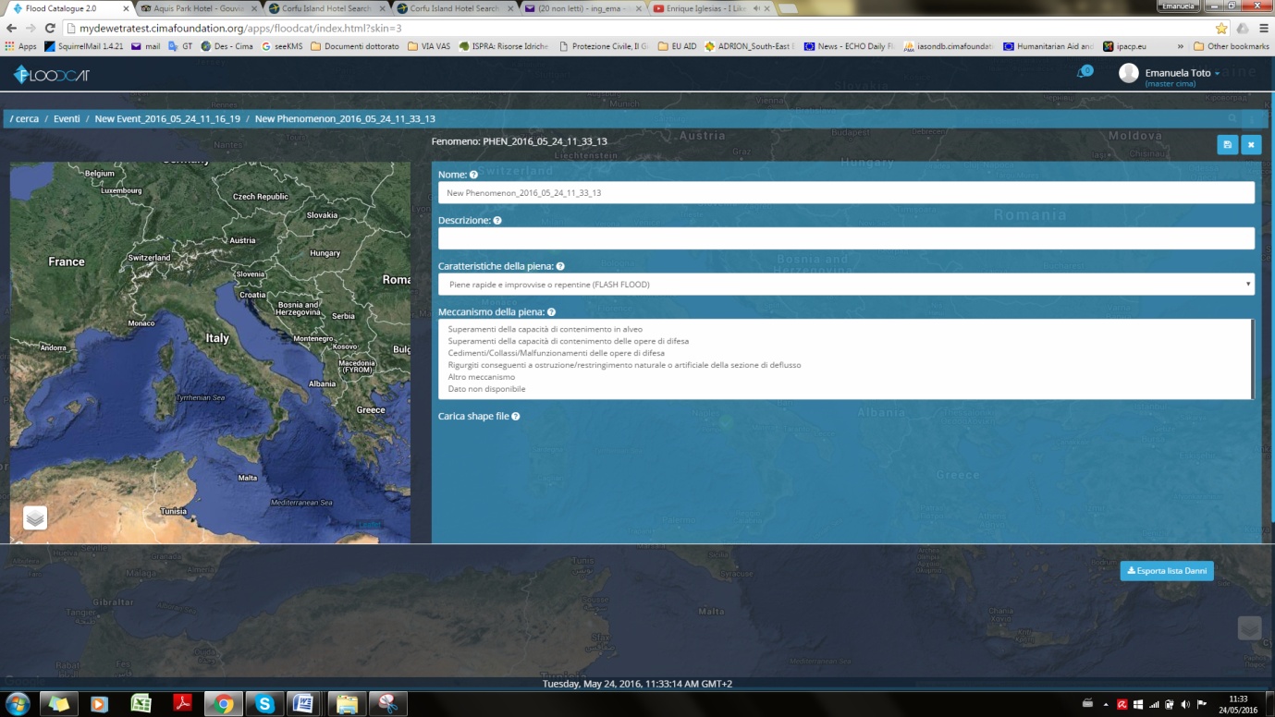Open the Caratteristiche della piena dropdown

(x=846, y=285)
